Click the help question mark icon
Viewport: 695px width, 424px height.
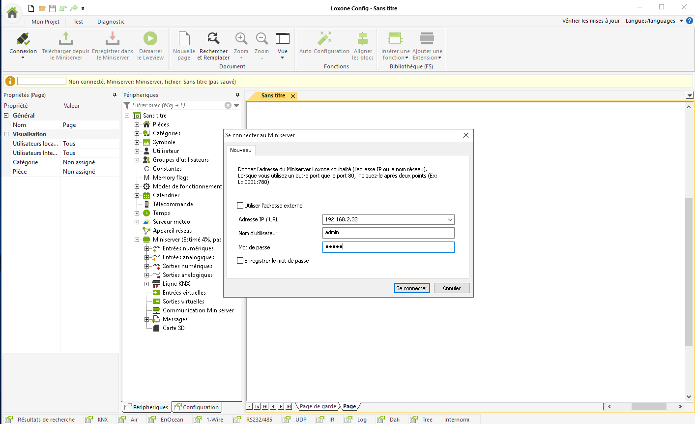tap(690, 21)
